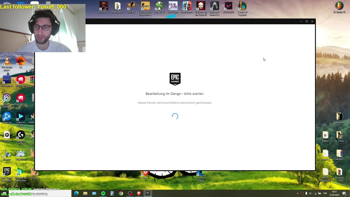
Task: Open the POSTAL 2 desktop shortcut
Action: tap(104, 7)
